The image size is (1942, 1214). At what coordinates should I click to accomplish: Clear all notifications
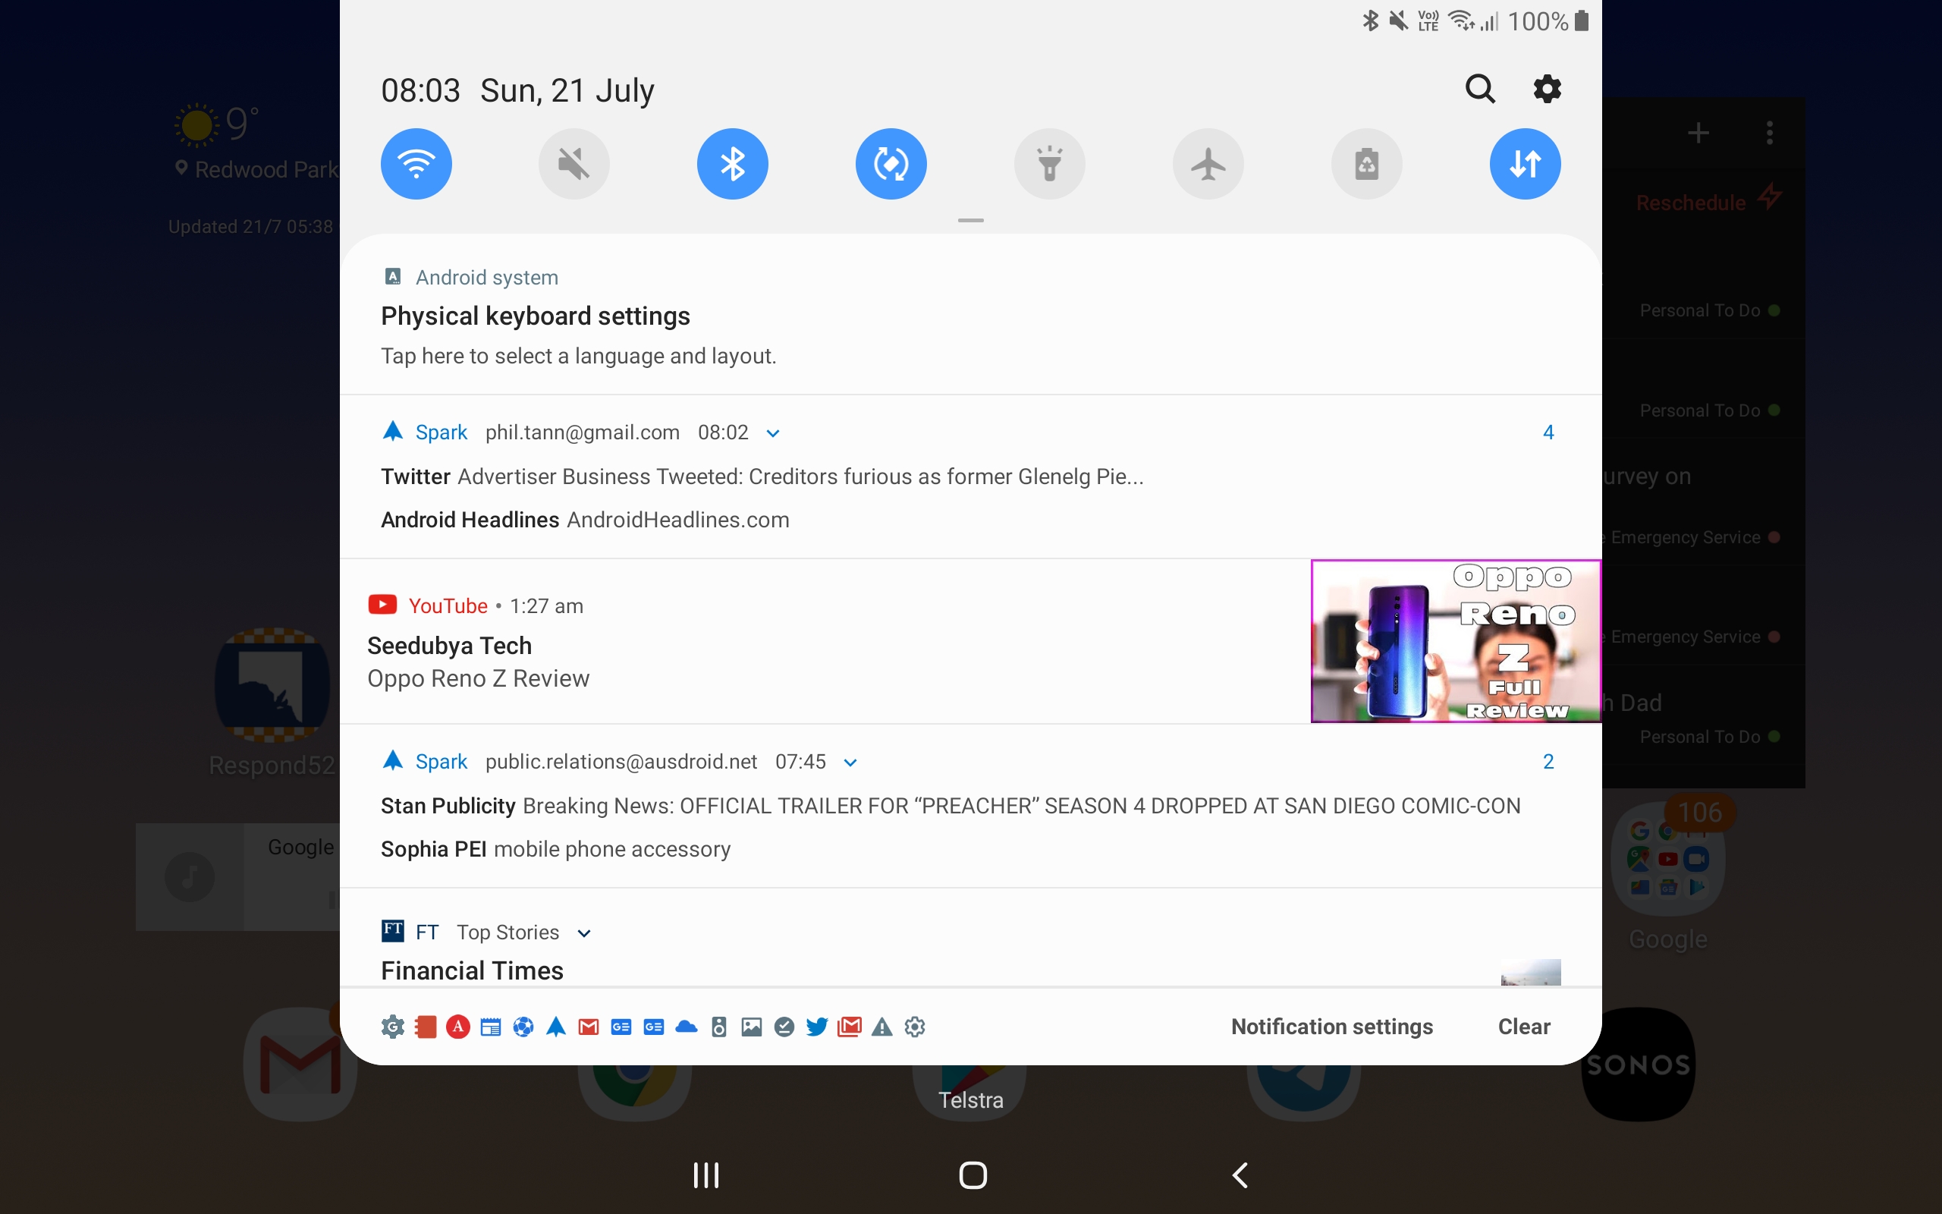tap(1524, 1026)
